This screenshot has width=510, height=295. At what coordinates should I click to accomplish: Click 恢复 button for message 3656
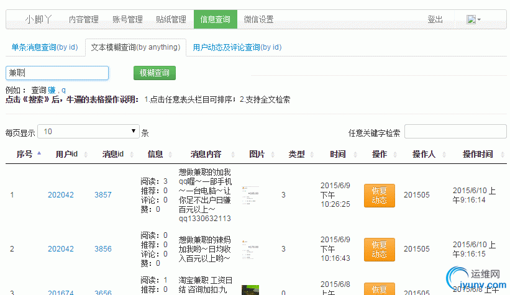[x=380, y=289]
